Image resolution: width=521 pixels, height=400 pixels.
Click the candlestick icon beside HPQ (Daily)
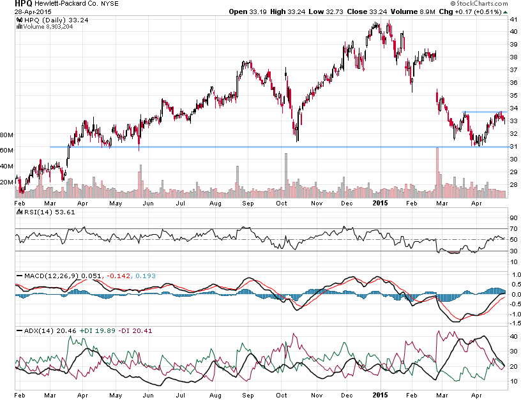(19, 20)
